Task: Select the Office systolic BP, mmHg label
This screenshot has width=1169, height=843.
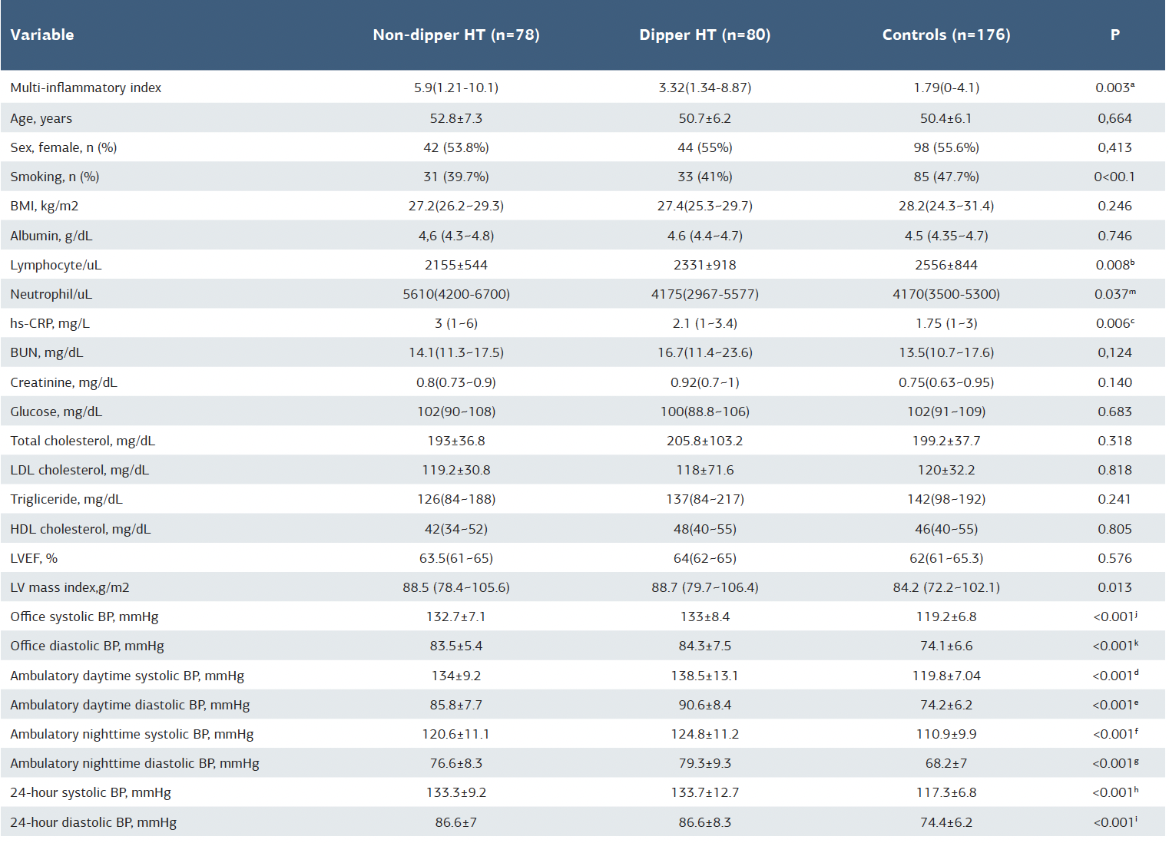Action: (x=84, y=617)
